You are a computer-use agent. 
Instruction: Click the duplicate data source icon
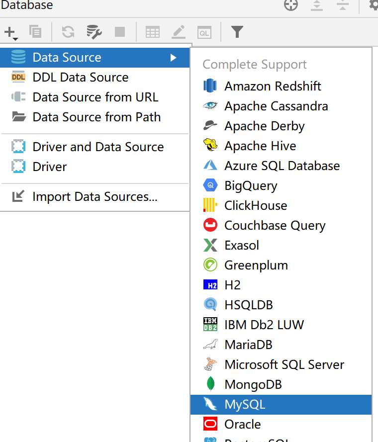[x=35, y=32]
